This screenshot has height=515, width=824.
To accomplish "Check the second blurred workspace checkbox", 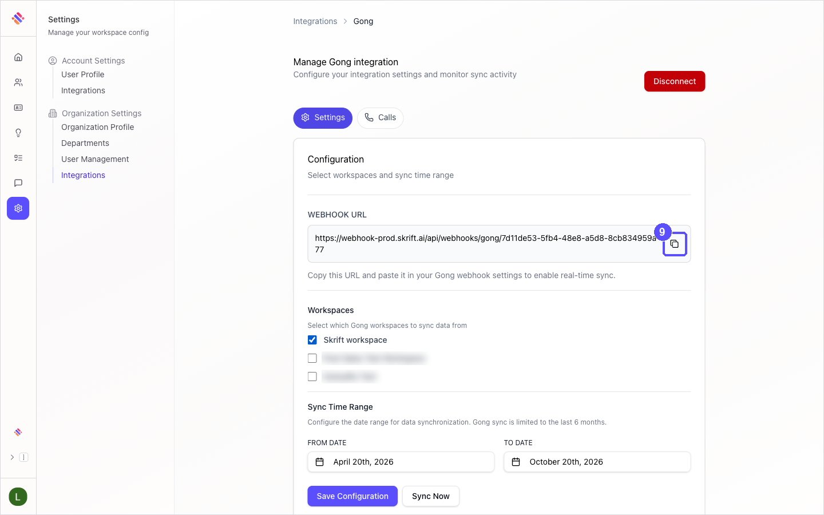I will (x=312, y=358).
